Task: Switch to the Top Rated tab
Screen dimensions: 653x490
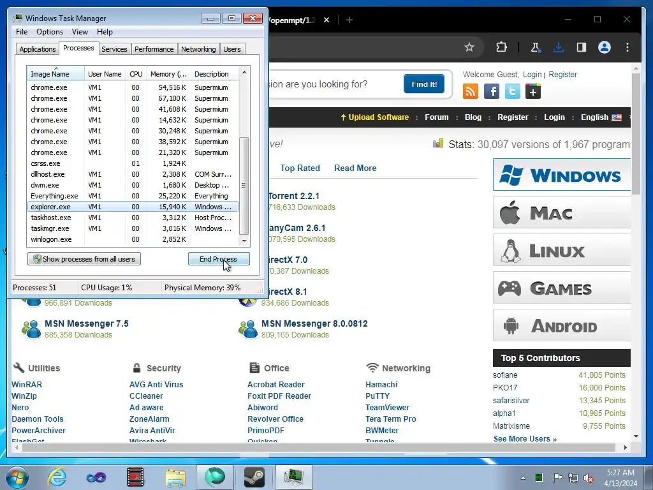Action: coord(300,168)
